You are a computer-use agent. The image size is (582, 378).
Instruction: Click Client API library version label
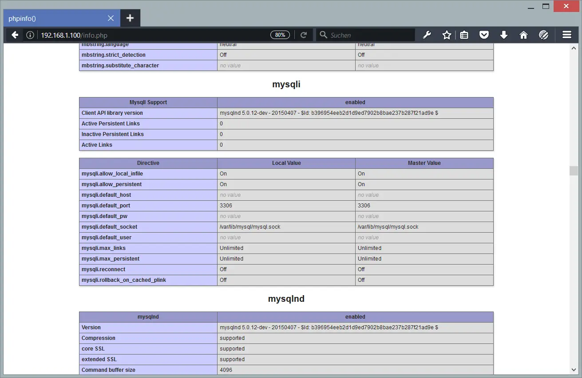(x=112, y=113)
